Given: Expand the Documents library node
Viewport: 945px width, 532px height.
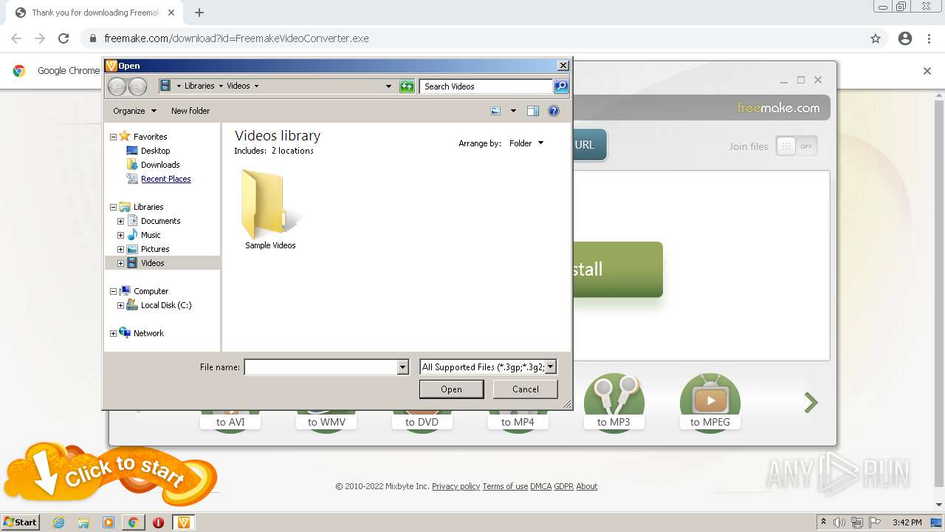Looking at the screenshot, I should point(120,221).
